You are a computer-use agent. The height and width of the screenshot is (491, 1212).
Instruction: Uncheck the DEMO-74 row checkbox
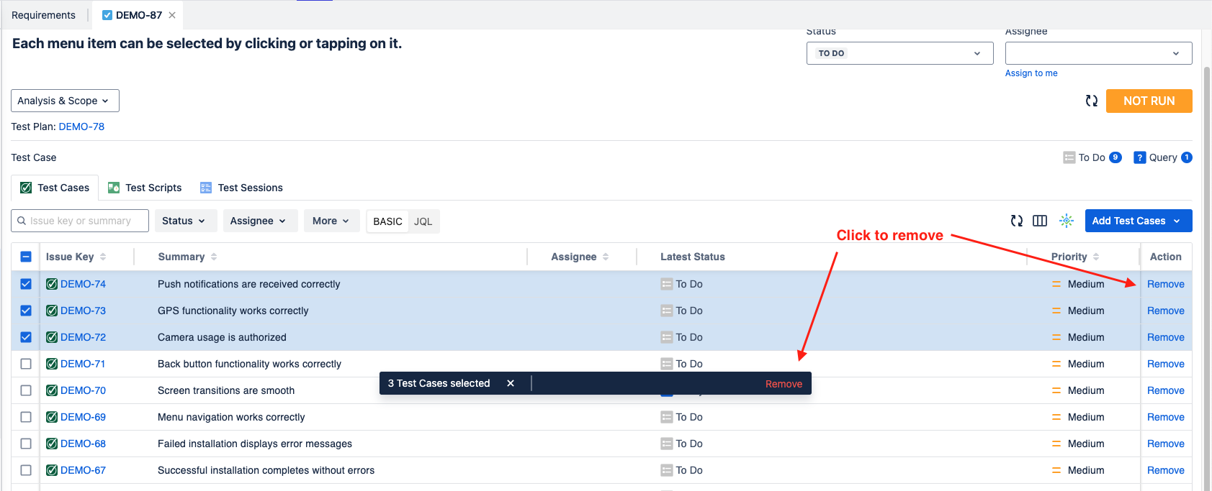coord(26,284)
